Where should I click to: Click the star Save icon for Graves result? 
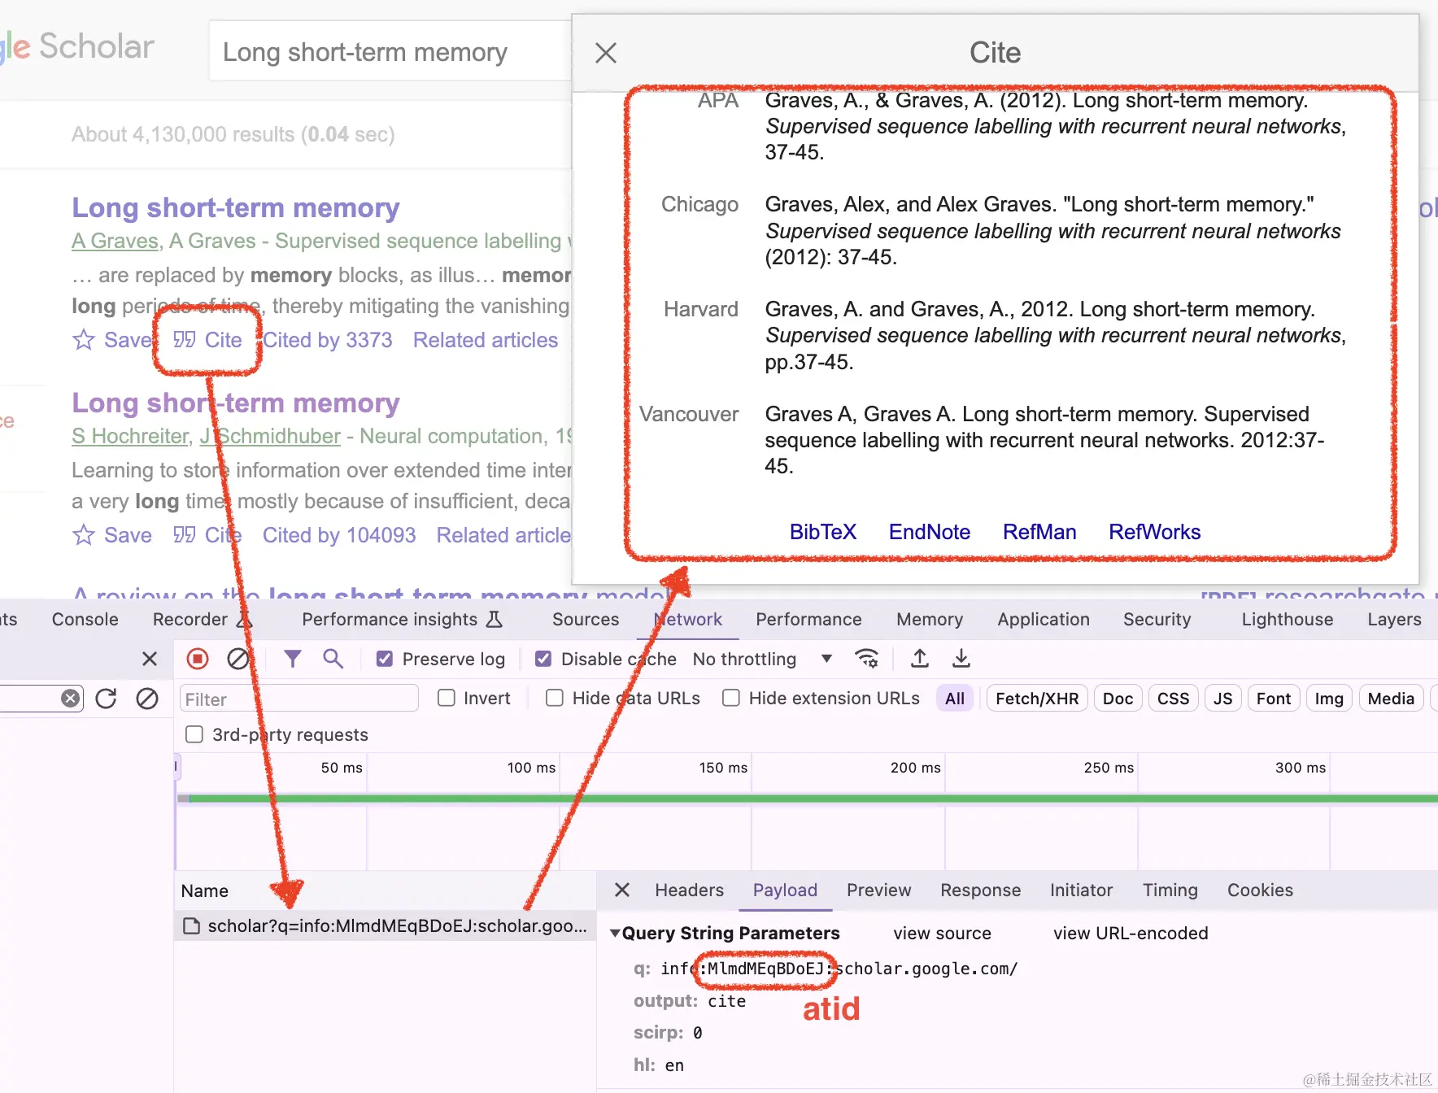pos(84,340)
